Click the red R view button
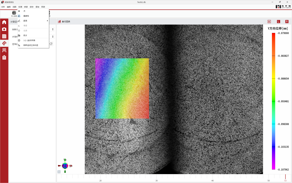Image resolution: width=292 pixels, height=183 pixels. 287,22
